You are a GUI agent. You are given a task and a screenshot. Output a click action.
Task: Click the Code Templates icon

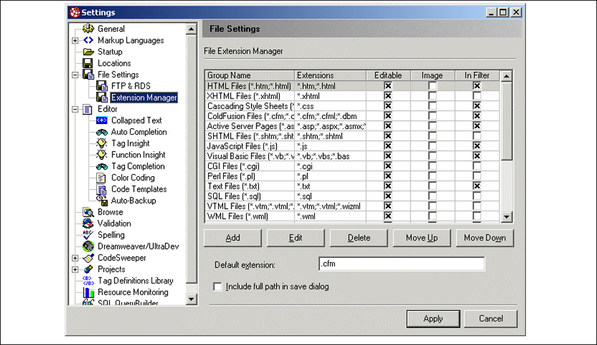point(102,189)
